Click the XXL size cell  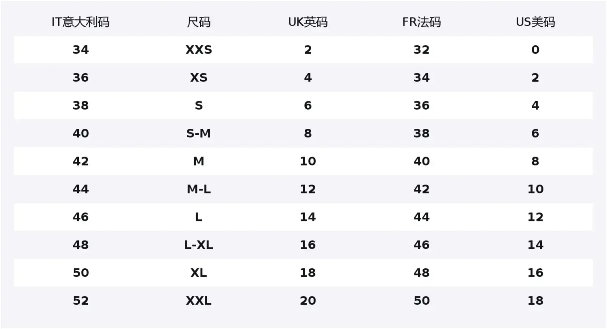[199, 301]
